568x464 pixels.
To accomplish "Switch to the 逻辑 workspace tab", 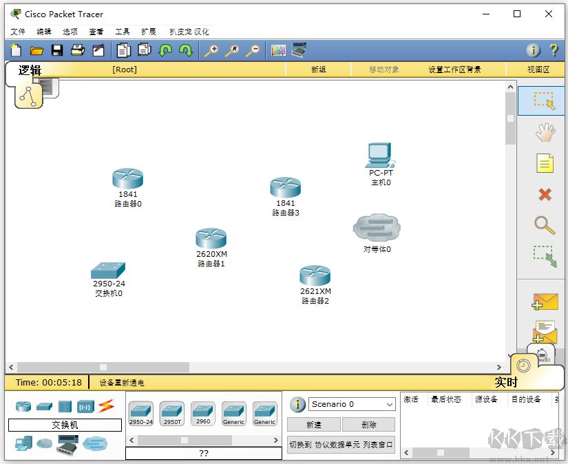I will 30,70.
